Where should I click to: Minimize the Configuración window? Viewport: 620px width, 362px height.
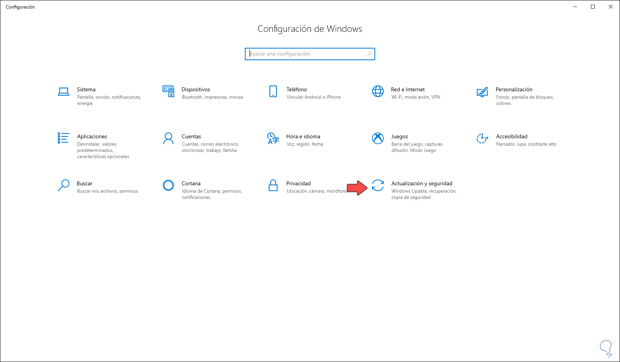pyautogui.click(x=575, y=7)
